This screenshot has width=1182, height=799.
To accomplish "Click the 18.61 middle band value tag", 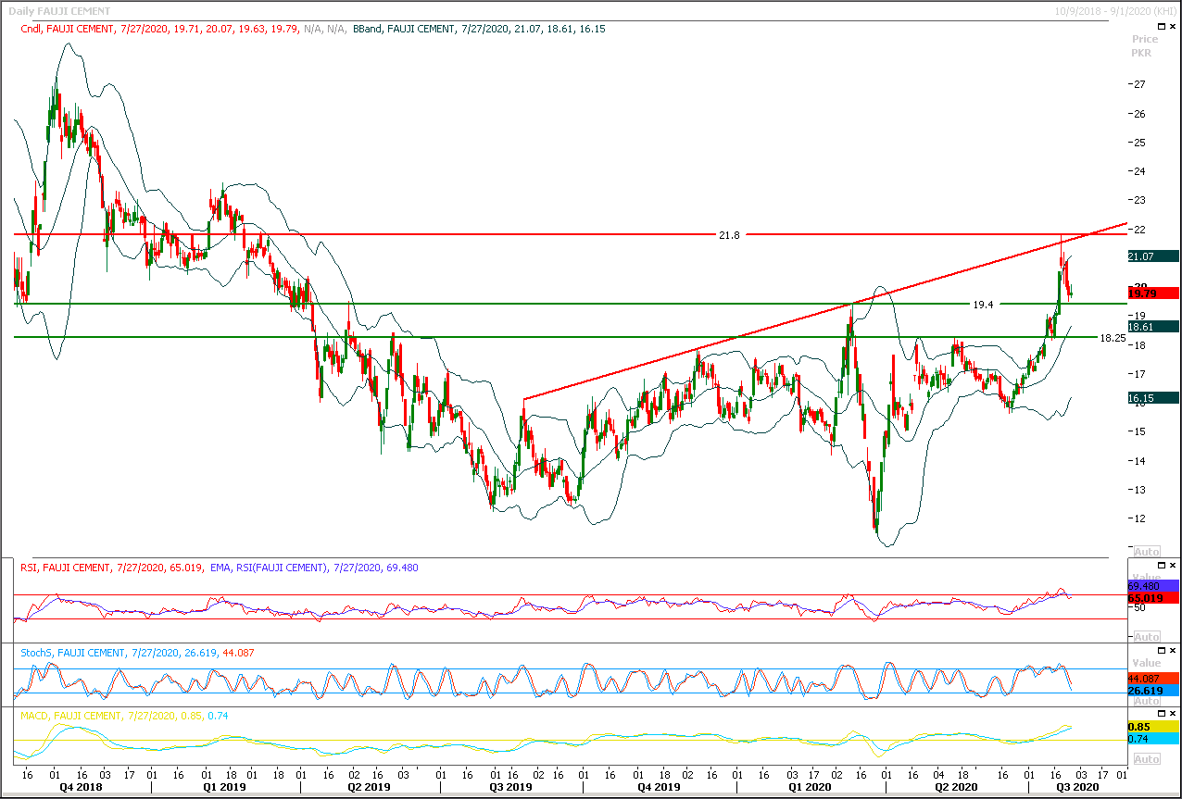I will [x=1153, y=327].
